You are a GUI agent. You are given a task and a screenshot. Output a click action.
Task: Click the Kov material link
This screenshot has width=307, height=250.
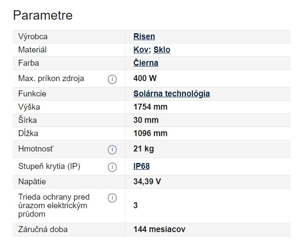[x=141, y=50]
